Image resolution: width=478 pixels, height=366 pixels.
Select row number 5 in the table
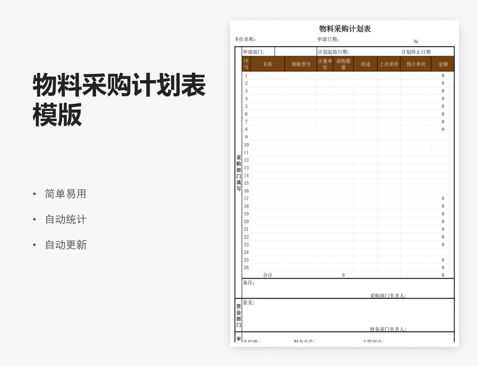(x=246, y=106)
